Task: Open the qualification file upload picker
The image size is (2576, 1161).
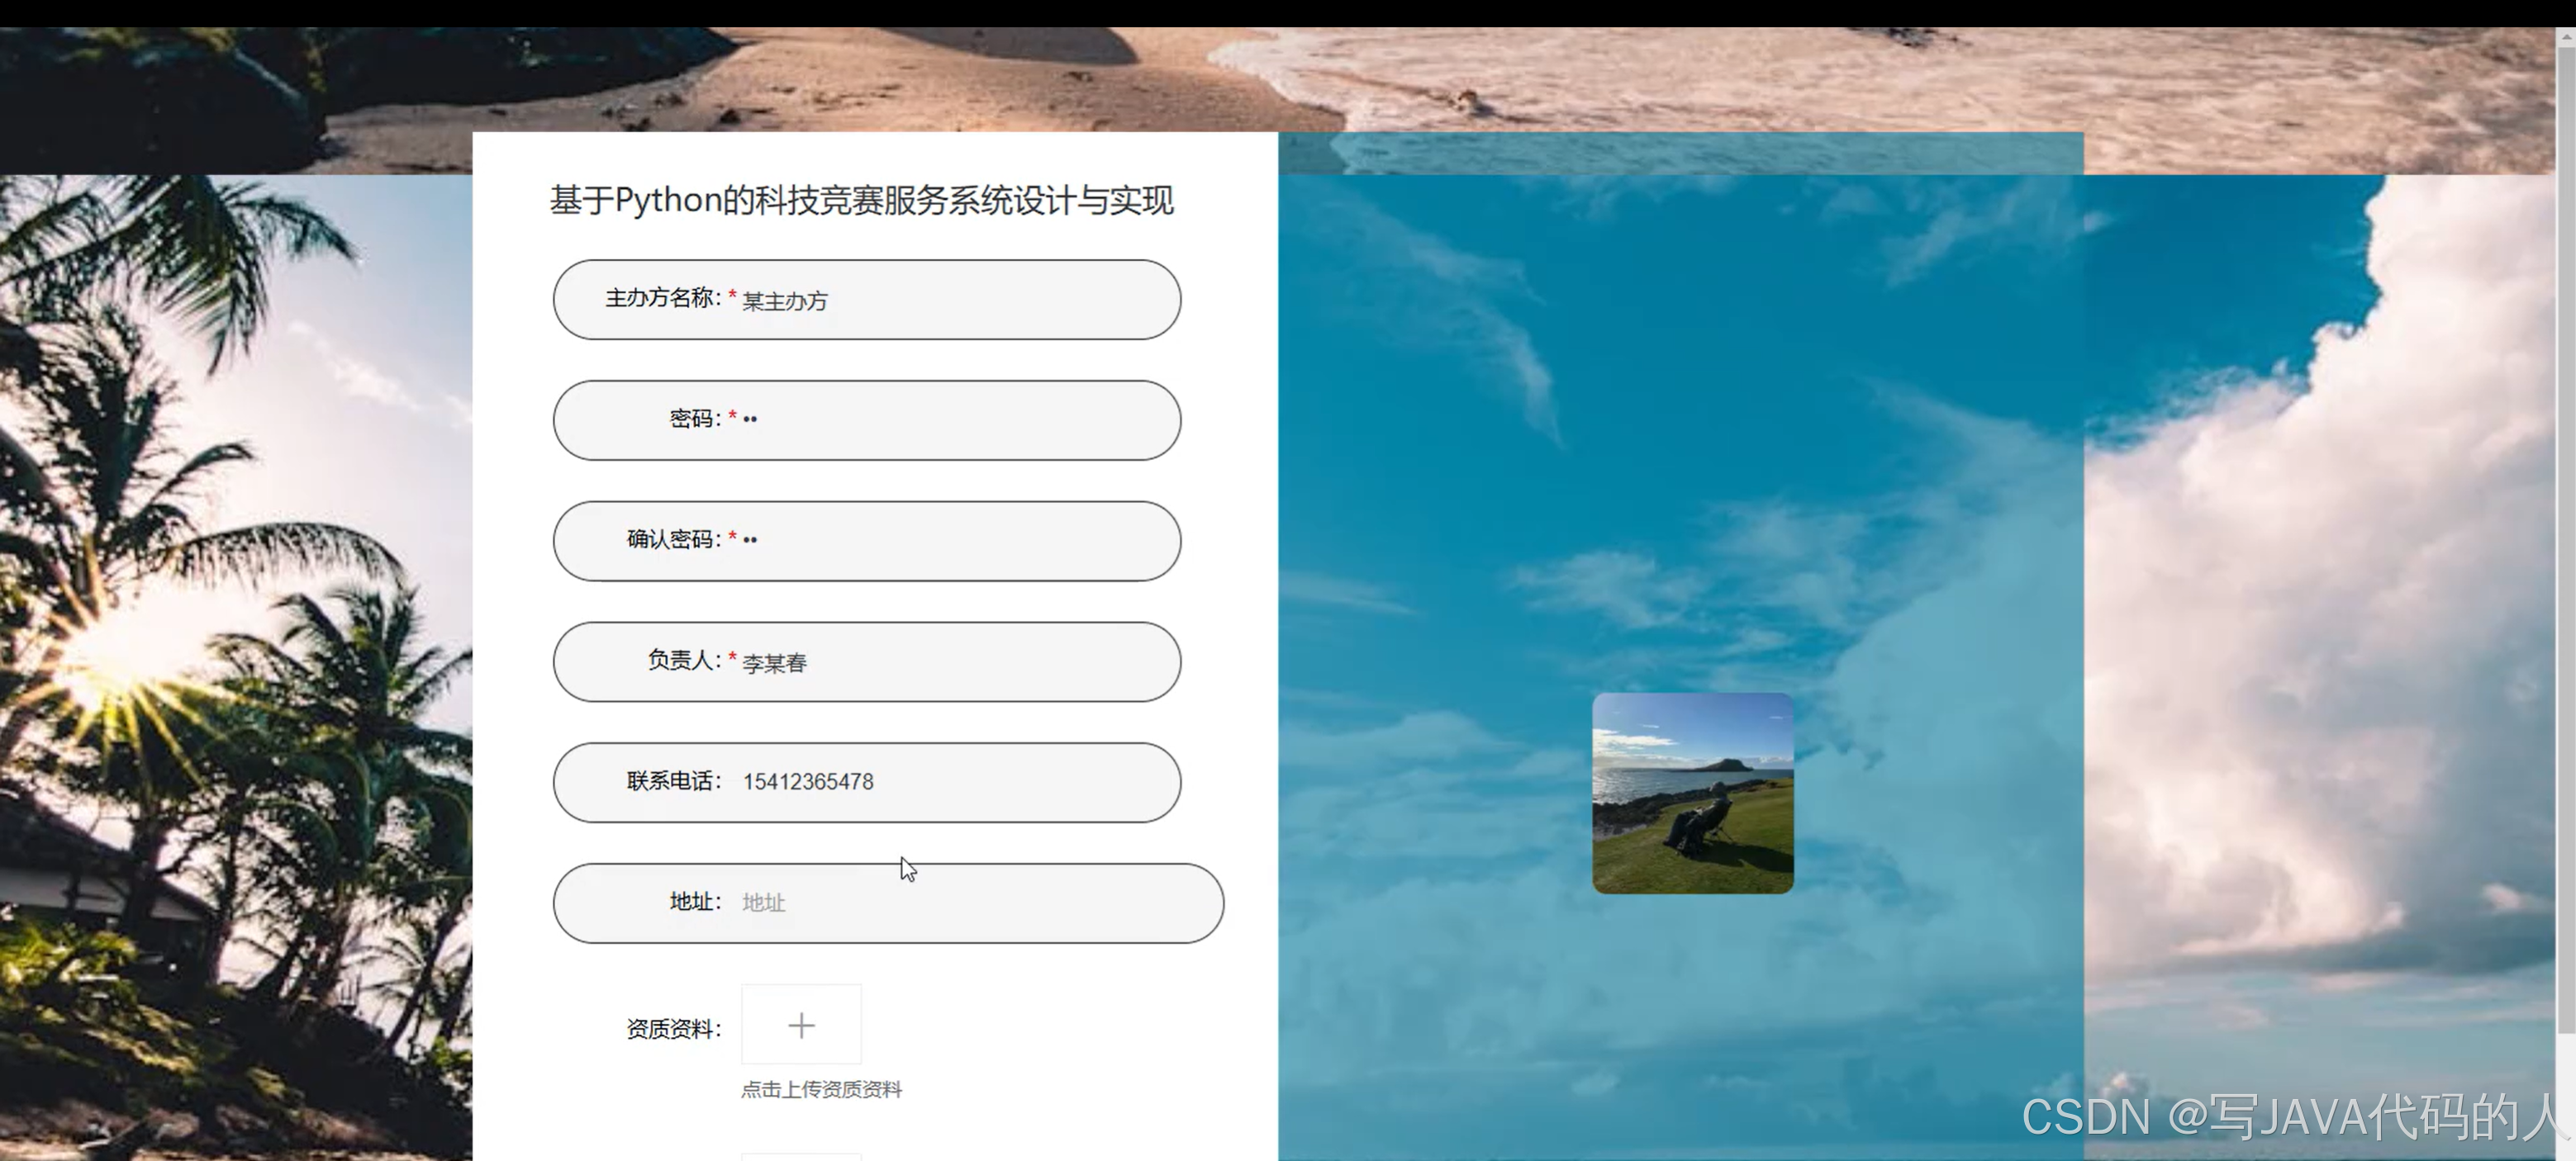Action: tap(801, 1024)
